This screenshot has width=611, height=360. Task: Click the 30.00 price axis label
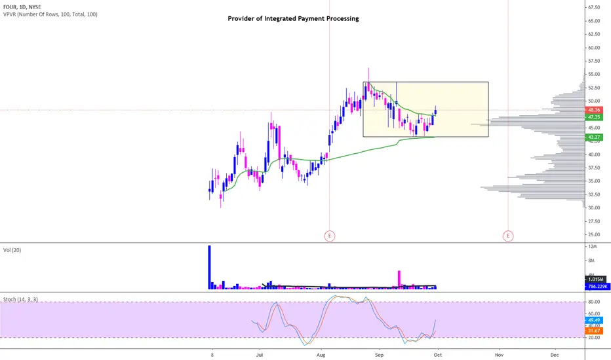594,208
